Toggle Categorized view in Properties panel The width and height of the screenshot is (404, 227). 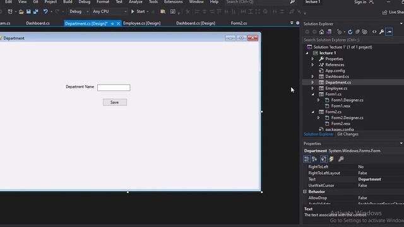(x=307, y=159)
